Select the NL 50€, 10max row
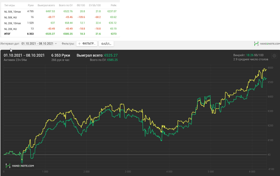Viewport: 280px width, 176px height. coord(60,12)
